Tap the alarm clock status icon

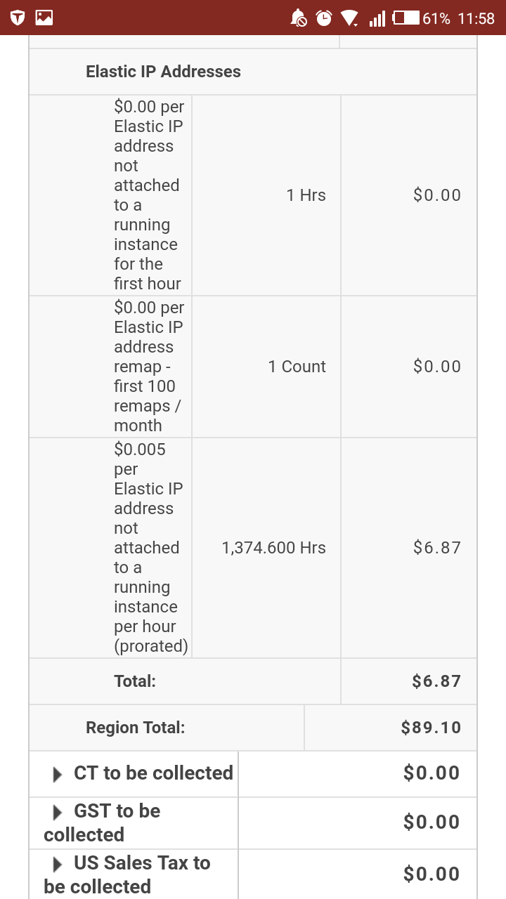coord(324,18)
